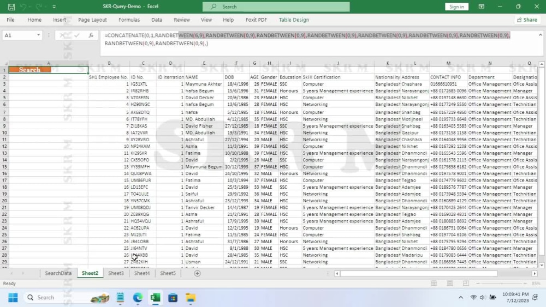Click the Enter checkmark formula icon

click(x=76, y=35)
